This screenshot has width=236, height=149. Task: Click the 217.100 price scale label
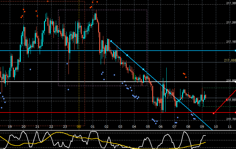pos(231,41)
